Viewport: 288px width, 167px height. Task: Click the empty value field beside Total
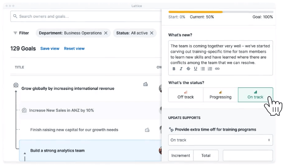[248, 156]
